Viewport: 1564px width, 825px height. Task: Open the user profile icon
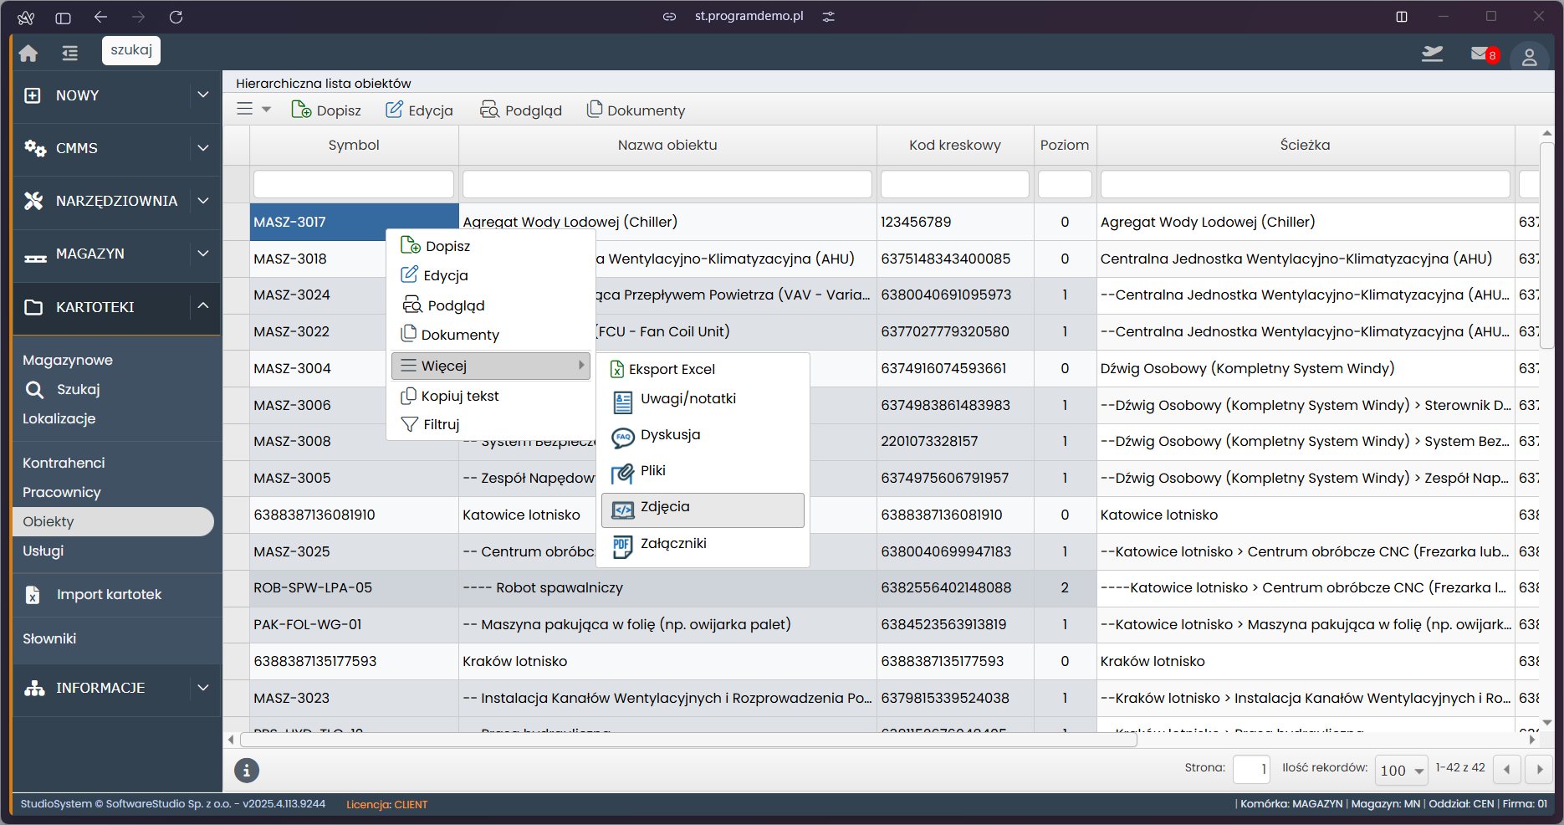pyautogui.click(x=1529, y=57)
